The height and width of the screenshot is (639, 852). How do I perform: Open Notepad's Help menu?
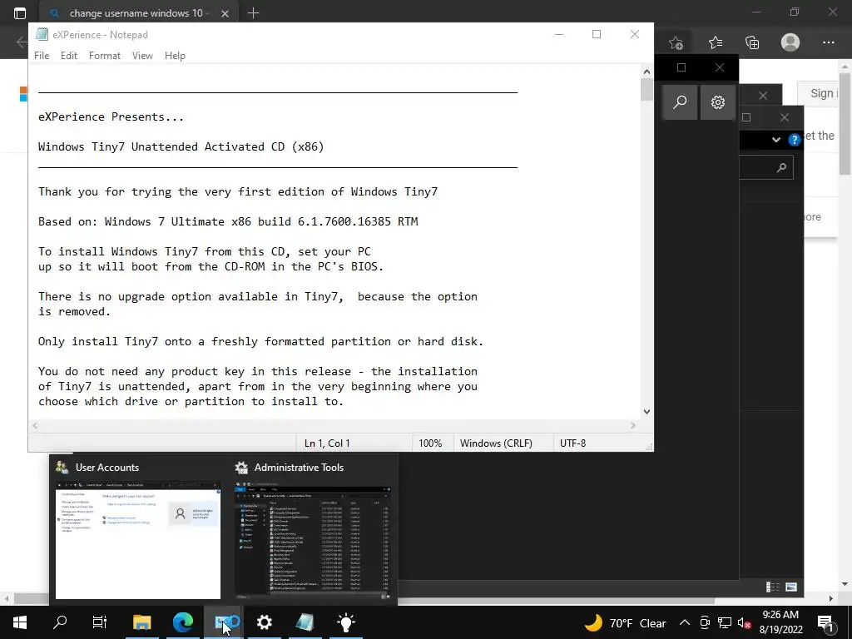(175, 56)
